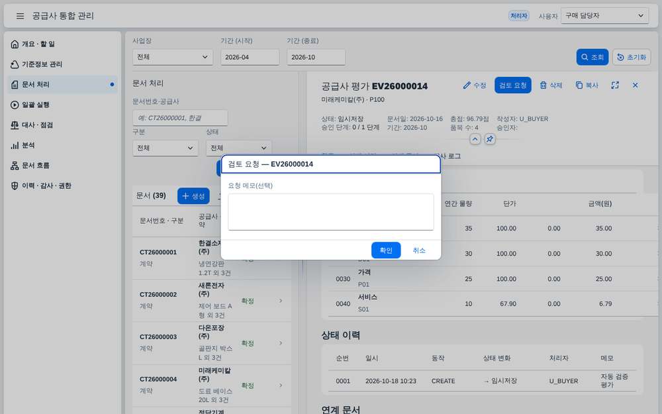The height and width of the screenshot is (414, 662).
Task: Click the 동작 column header in 상태 이력
Action: tap(438, 358)
